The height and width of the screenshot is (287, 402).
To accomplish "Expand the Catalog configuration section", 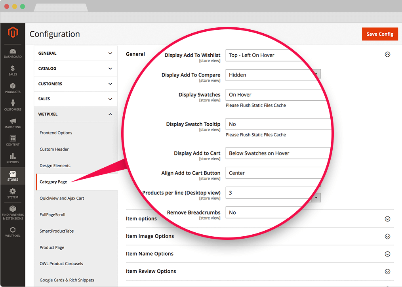I will pos(75,69).
